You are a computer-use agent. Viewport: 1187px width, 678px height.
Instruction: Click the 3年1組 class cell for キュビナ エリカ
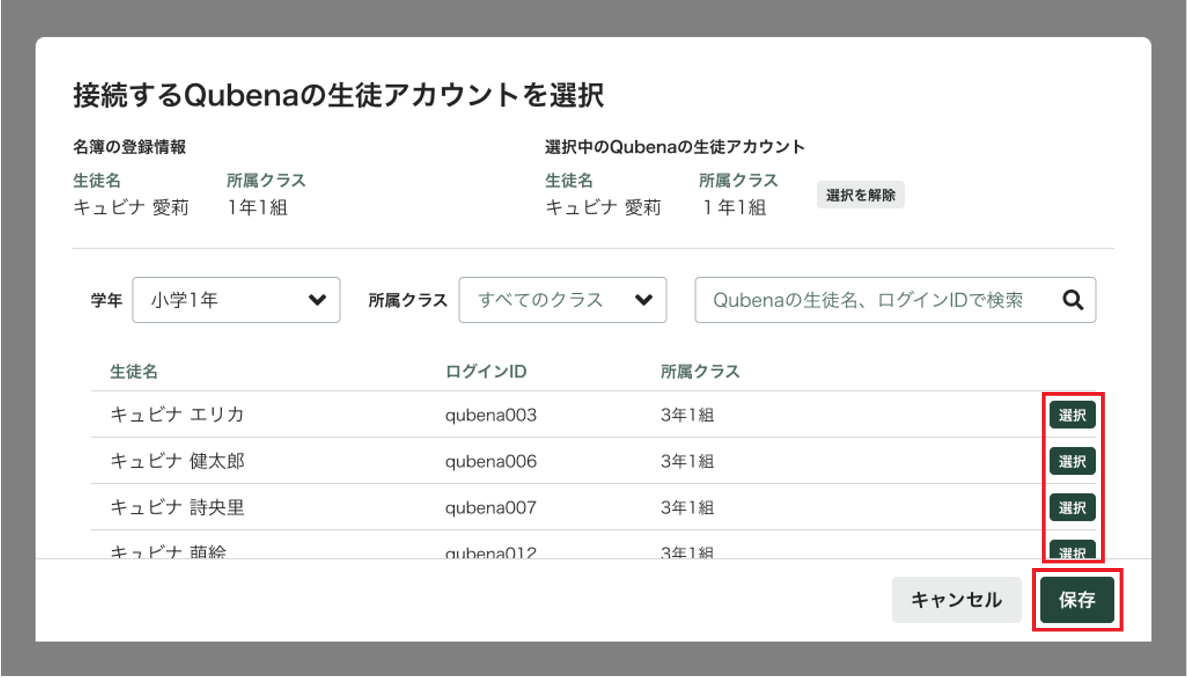(x=687, y=414)
